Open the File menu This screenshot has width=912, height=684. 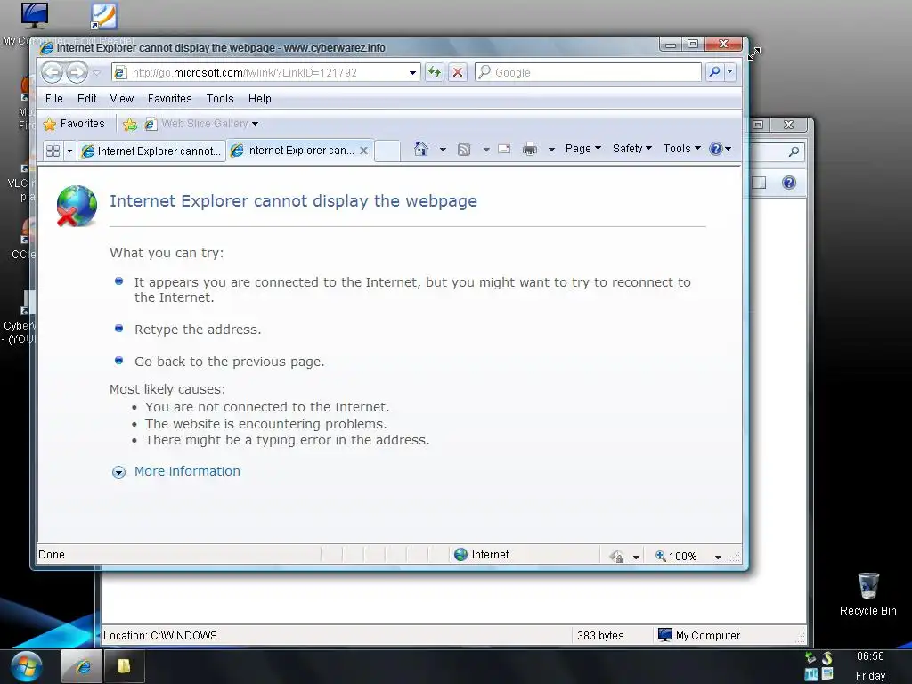tap(54, 99)
